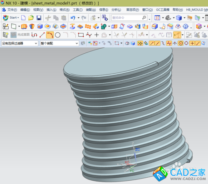Click the Start button
Viewport: 208px width, 184px height.
[x=11, y=18]
